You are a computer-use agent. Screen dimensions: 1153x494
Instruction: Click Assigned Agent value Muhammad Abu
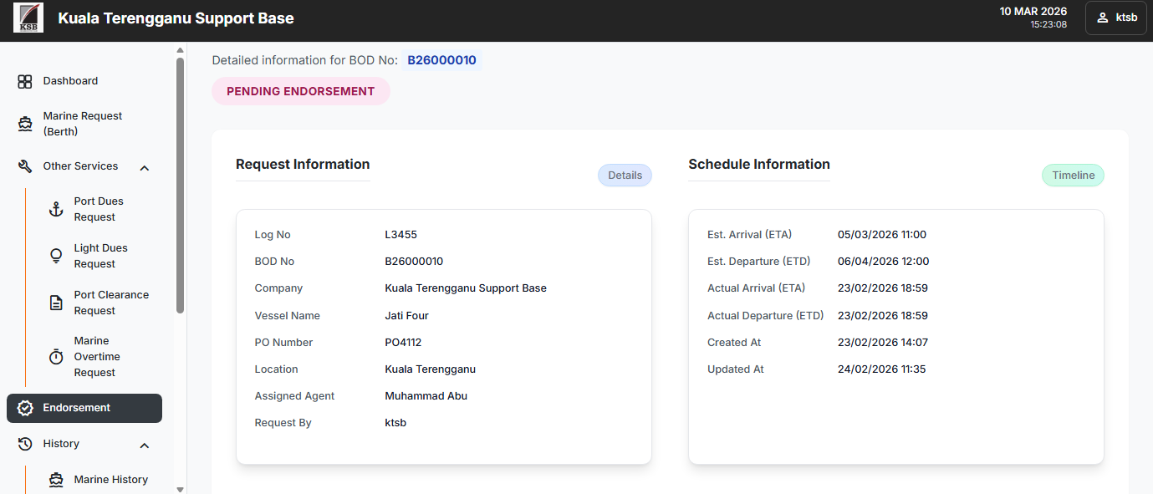(x=426, y=396)
